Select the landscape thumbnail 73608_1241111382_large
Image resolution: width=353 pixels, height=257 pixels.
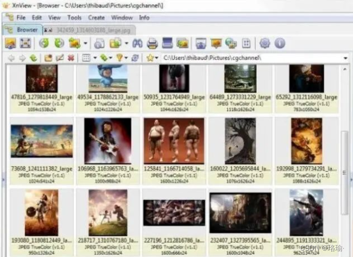(42, 141)
